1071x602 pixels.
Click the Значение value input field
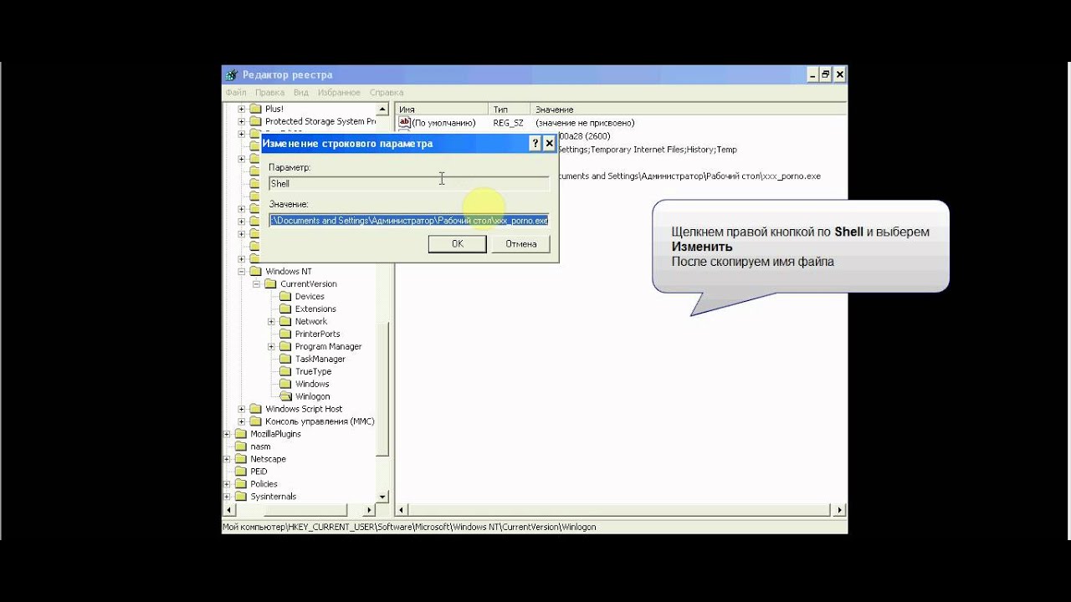[x=409, y=220]
